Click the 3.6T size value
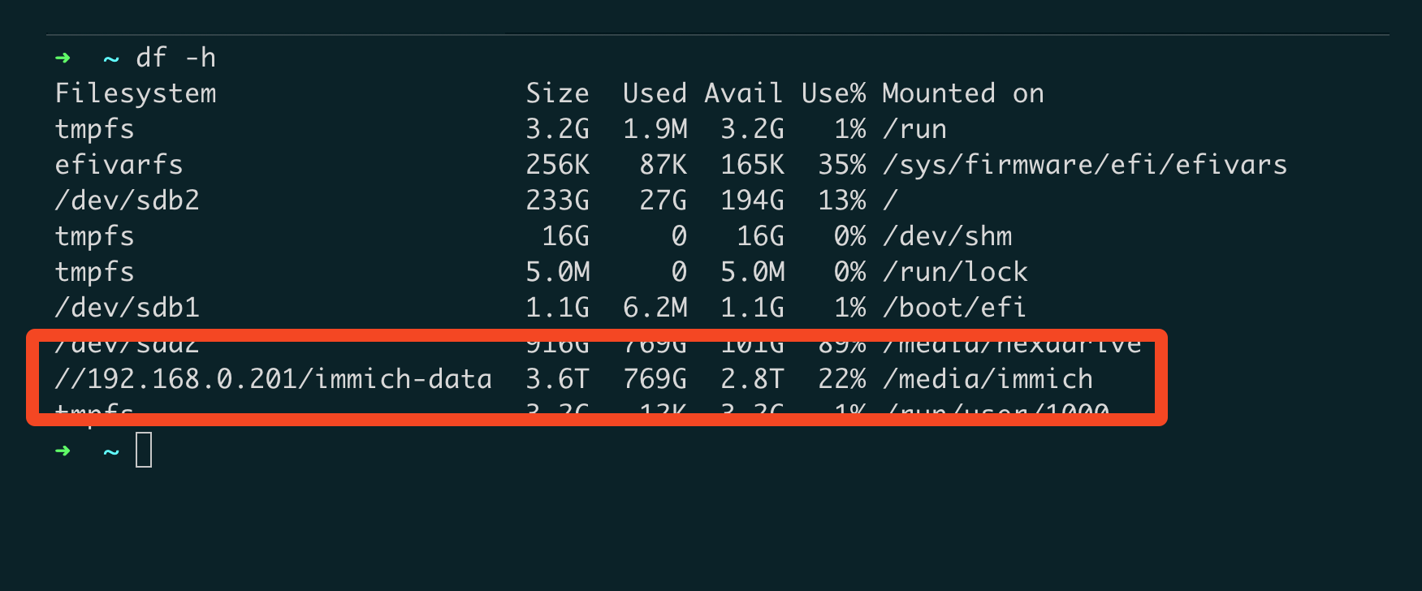 557,379
